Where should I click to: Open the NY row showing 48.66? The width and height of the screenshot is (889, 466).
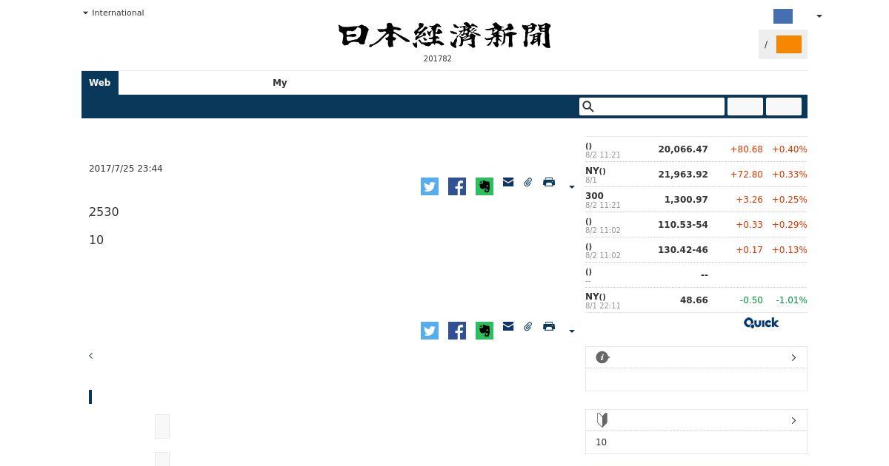click(696, 300)
